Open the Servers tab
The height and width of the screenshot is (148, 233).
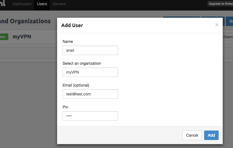59,4
